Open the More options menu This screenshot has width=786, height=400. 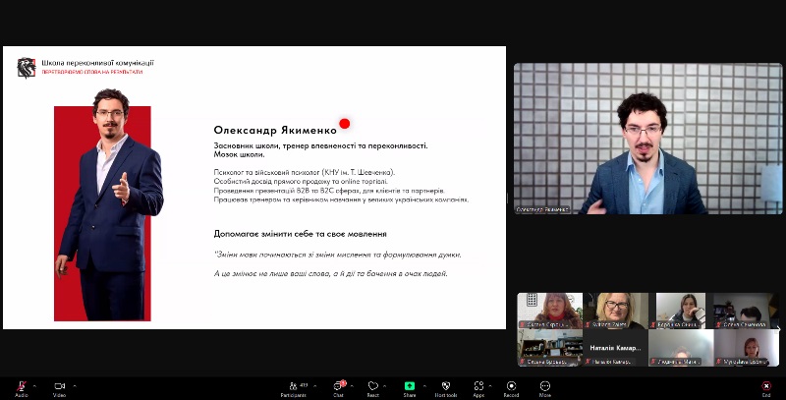pos(545,388)
